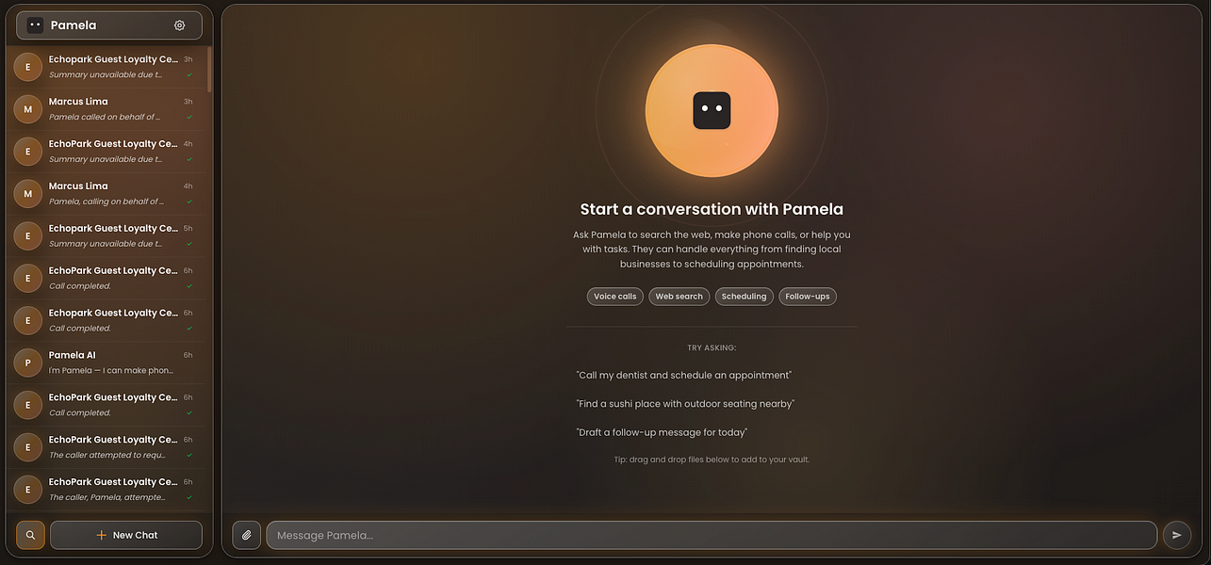Choose the sushi place with outdoor seating suggestion
This screenshot has width=1211, height=565.
coord(685,404)
